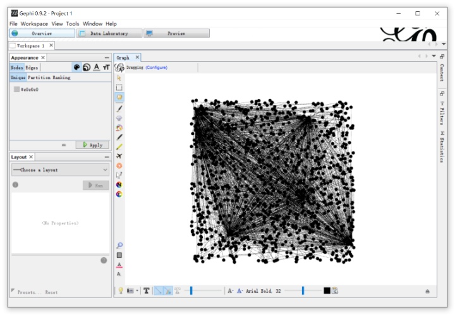Click the Configure link
Viewport: 455px width, 315px height.
coord(157,68)
